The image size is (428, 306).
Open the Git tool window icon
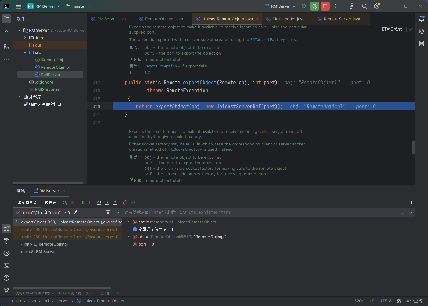6,290
